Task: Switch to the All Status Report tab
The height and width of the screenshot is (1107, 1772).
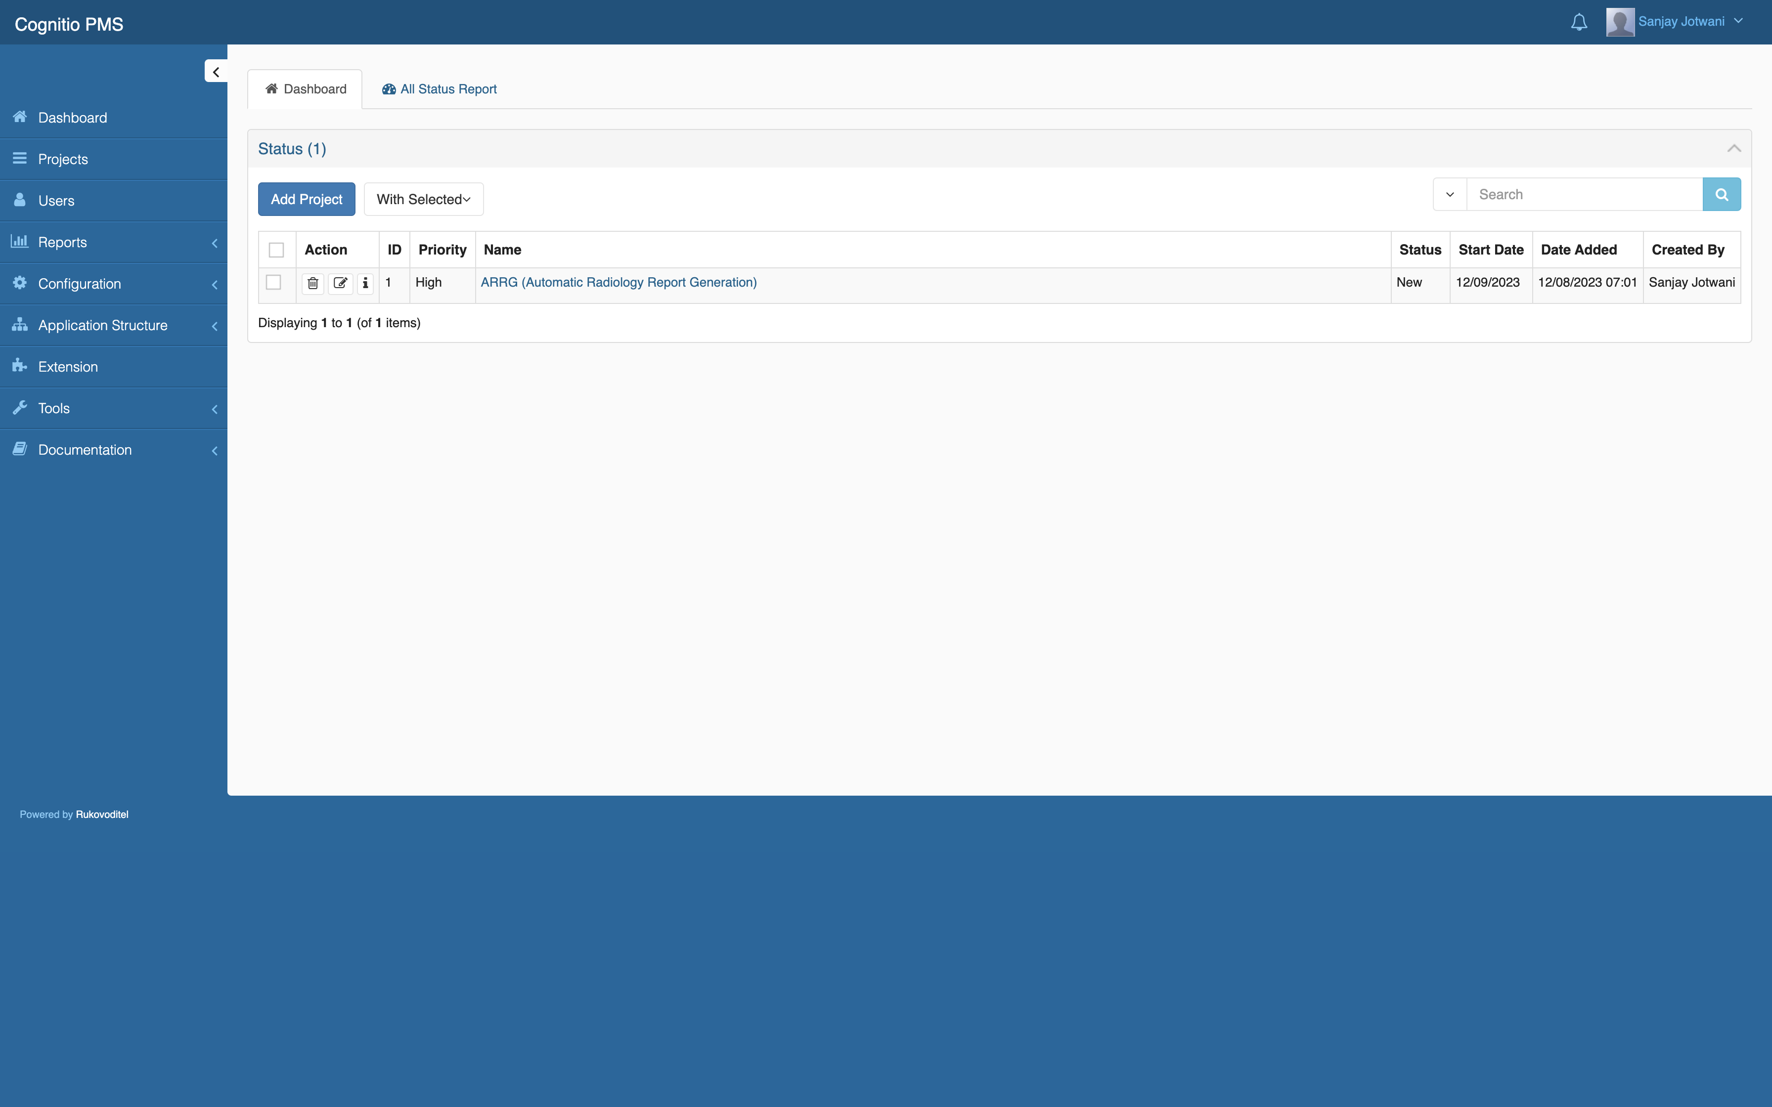Action: point(440,89)
